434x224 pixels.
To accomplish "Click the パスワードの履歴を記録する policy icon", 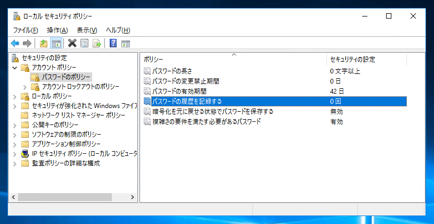I will tap(147, 102).
